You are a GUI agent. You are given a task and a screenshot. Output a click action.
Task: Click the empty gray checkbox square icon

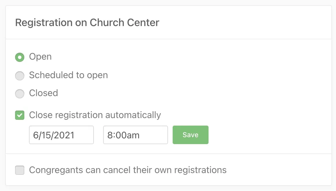(x=20, y=170)
